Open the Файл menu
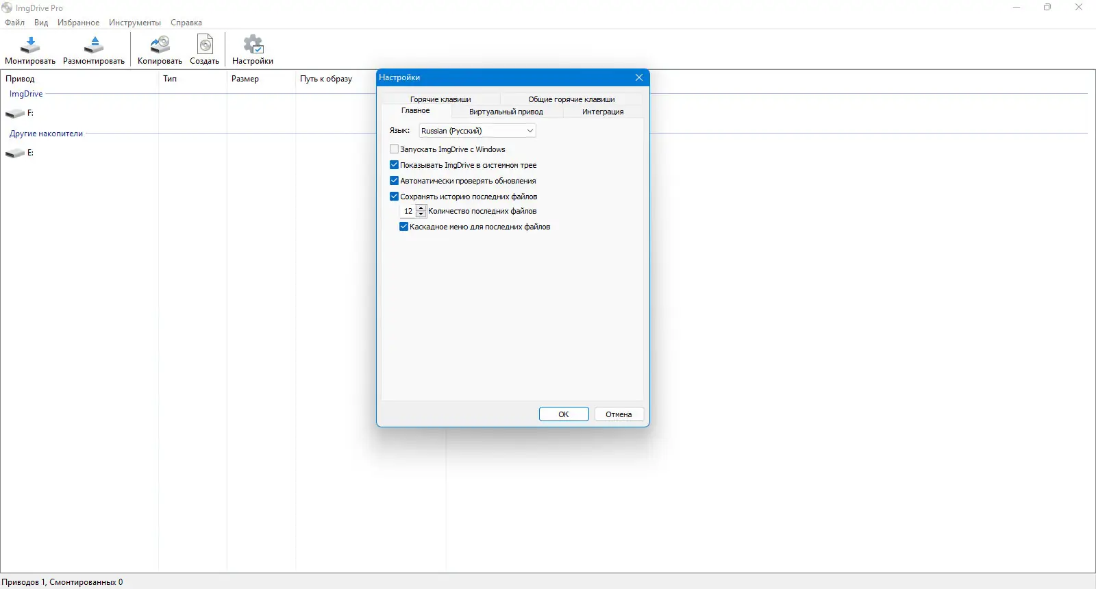The image size is (1096, 589). pos(15,23)
